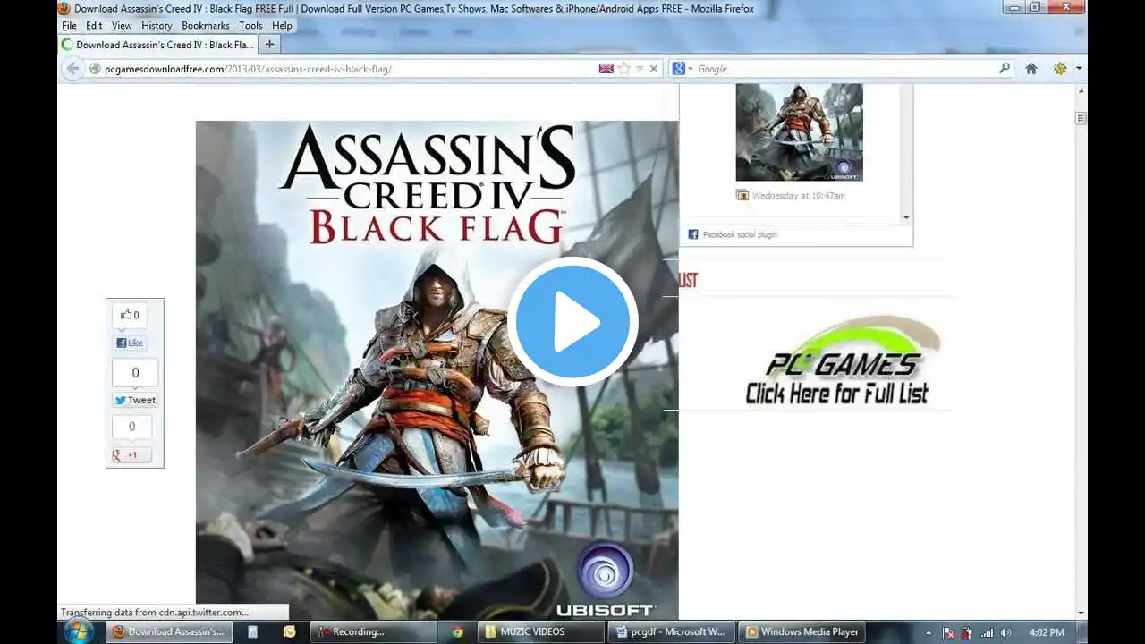Screen dimensions: 1145x644
Task: Open the Bookmarks menu
Action: [206, 26]
